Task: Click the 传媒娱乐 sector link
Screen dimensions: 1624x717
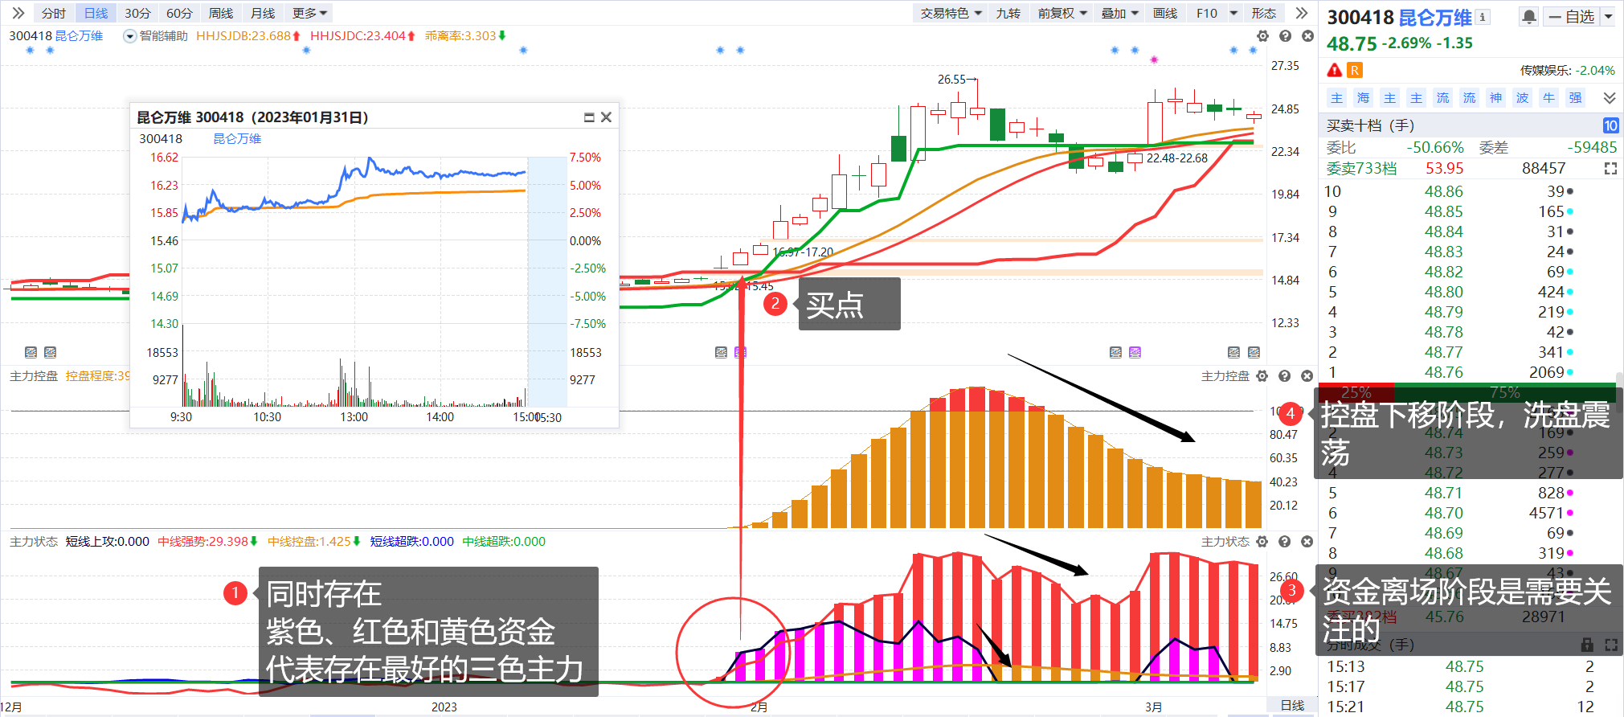Action: (1544, 71)
